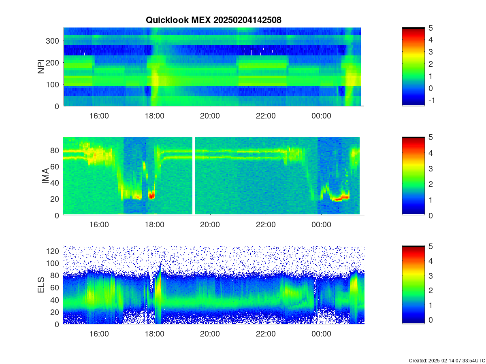Click the 4 label on the ELS colorbar
486x364 pixels.
coord(431,261)
